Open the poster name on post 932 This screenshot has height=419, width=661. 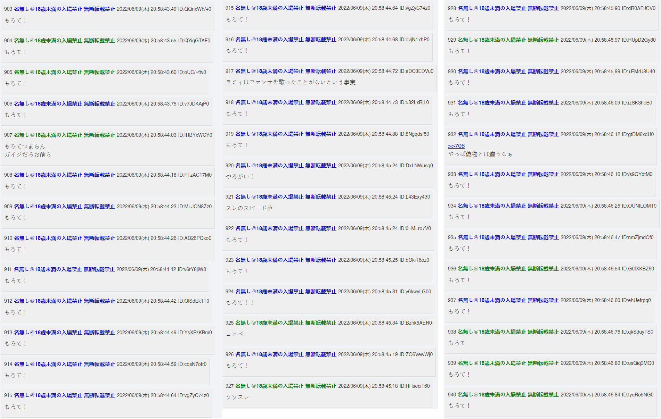pyautogui.click(x=508, y=134)
